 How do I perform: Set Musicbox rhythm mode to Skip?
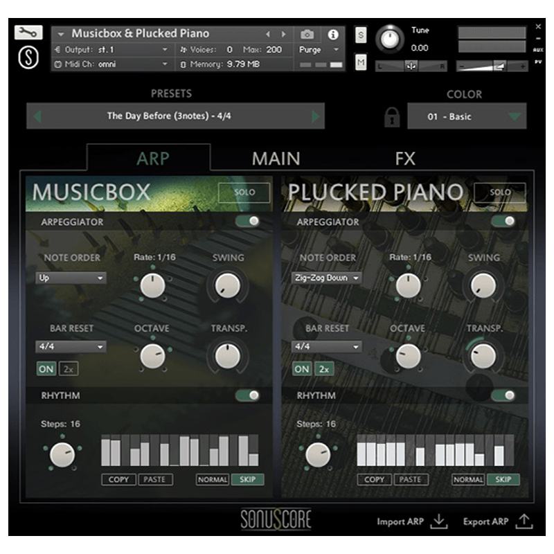[x=247, y=480]
